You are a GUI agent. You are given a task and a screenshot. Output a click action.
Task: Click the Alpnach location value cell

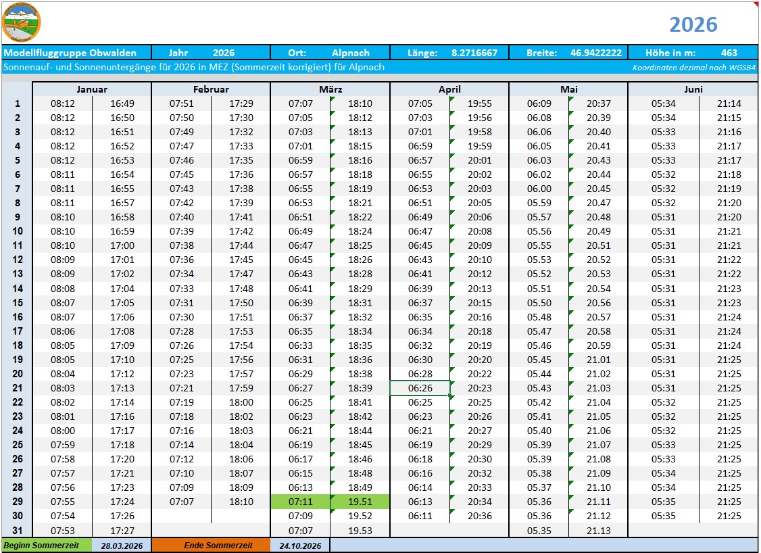click(350, 53)
